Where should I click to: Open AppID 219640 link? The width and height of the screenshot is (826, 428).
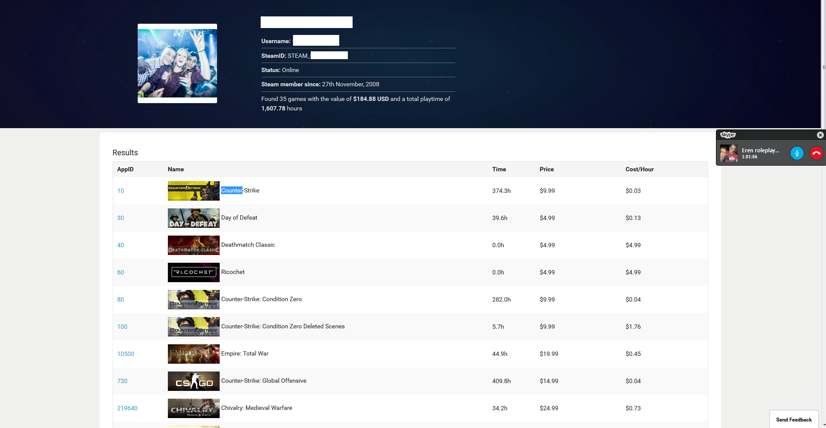coord(127,408)
